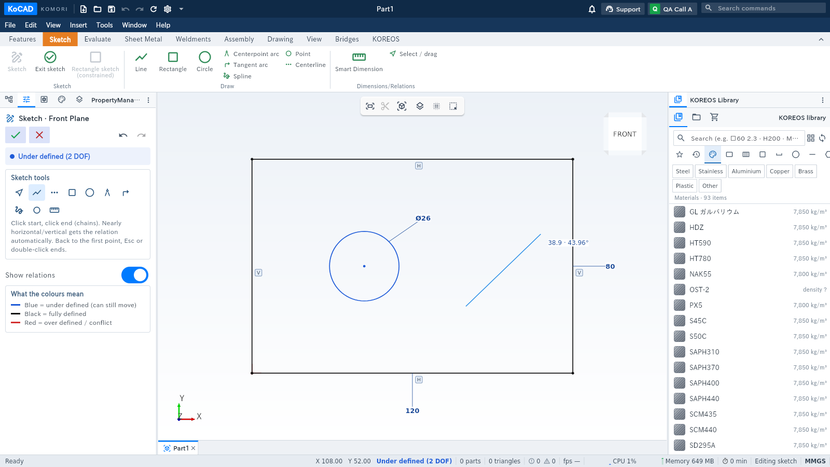Click the Support button
Image resolution: width=830 pixels, height=467 pixels.
point(623,9)
